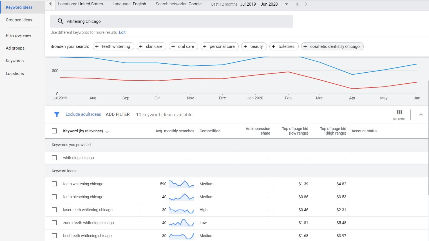Add 'cosmetic dentistry chicago' broaden suggestion
This screenshot has height=241, width=429.
pyautogui.click(x=332, y=46)
